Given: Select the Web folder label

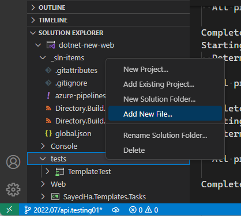Looking at the screenshot, I should [58, 184].
